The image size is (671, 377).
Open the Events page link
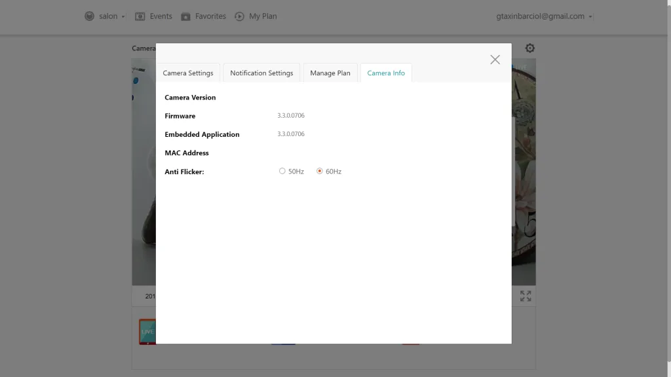(x=161, y=16)
